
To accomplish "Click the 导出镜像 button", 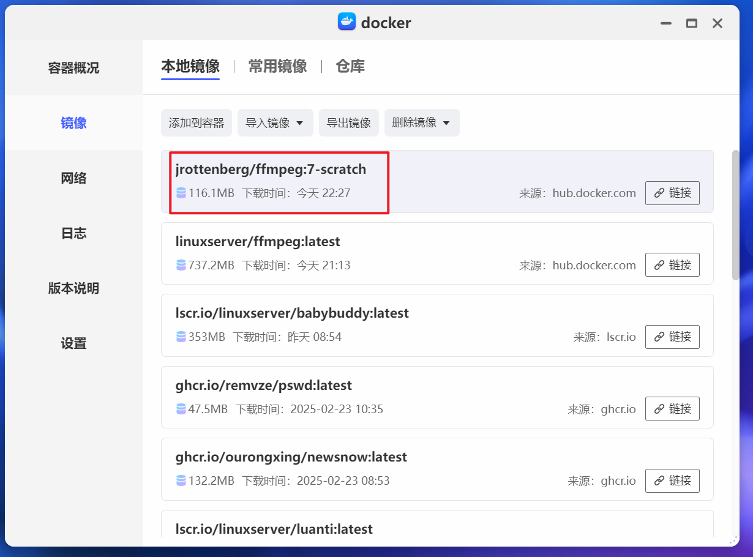I will [x=349, y=123].
